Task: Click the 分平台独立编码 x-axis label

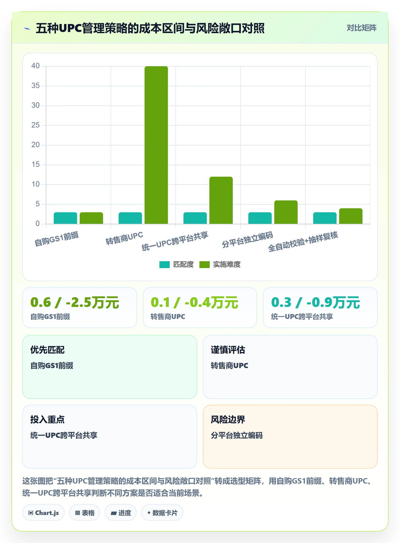Action: tap(247, 240)
